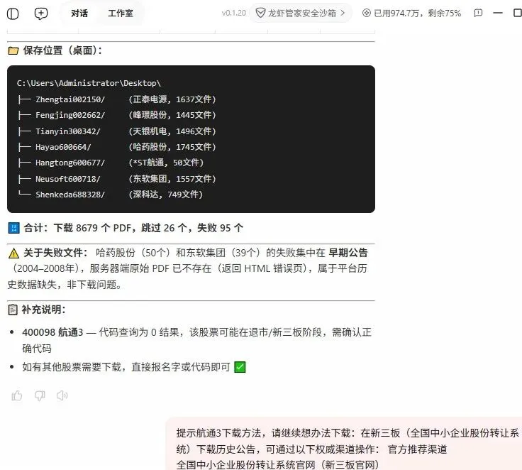The width and height of the screenshot is (522, 470).
Task: Open usage stats 已用974.7万，剩余75%
Action: [x=412, y=13]
